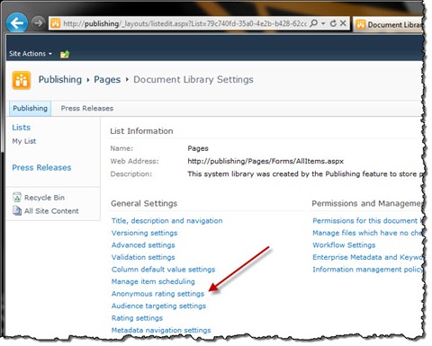This screenshot has height=346, width=432.
Task: Open Metadata navigation settings
Action: point(161,330)
